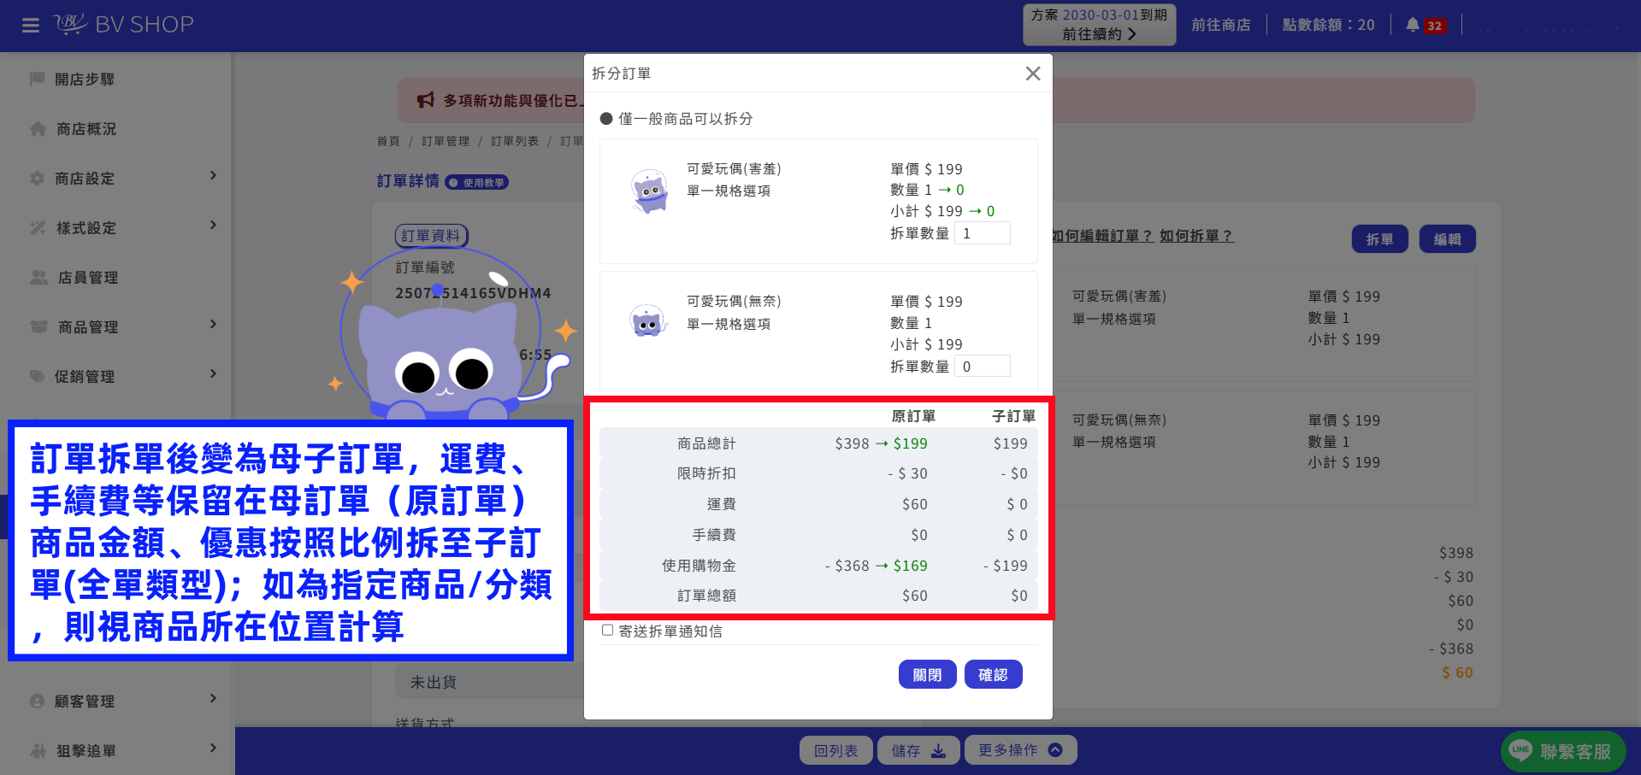Click the 商店設定 gear icon
The width and height of the screenshot is (1641, 775).
tap(38, 179)
